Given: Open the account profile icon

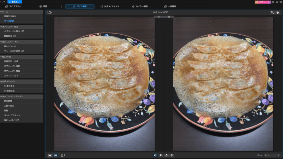Looking at the screenshot, I should pos(273,2).
